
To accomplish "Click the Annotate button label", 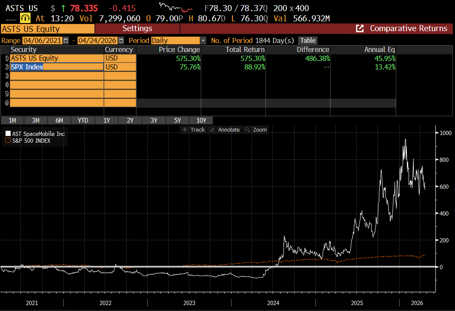I will coord(229,130).
